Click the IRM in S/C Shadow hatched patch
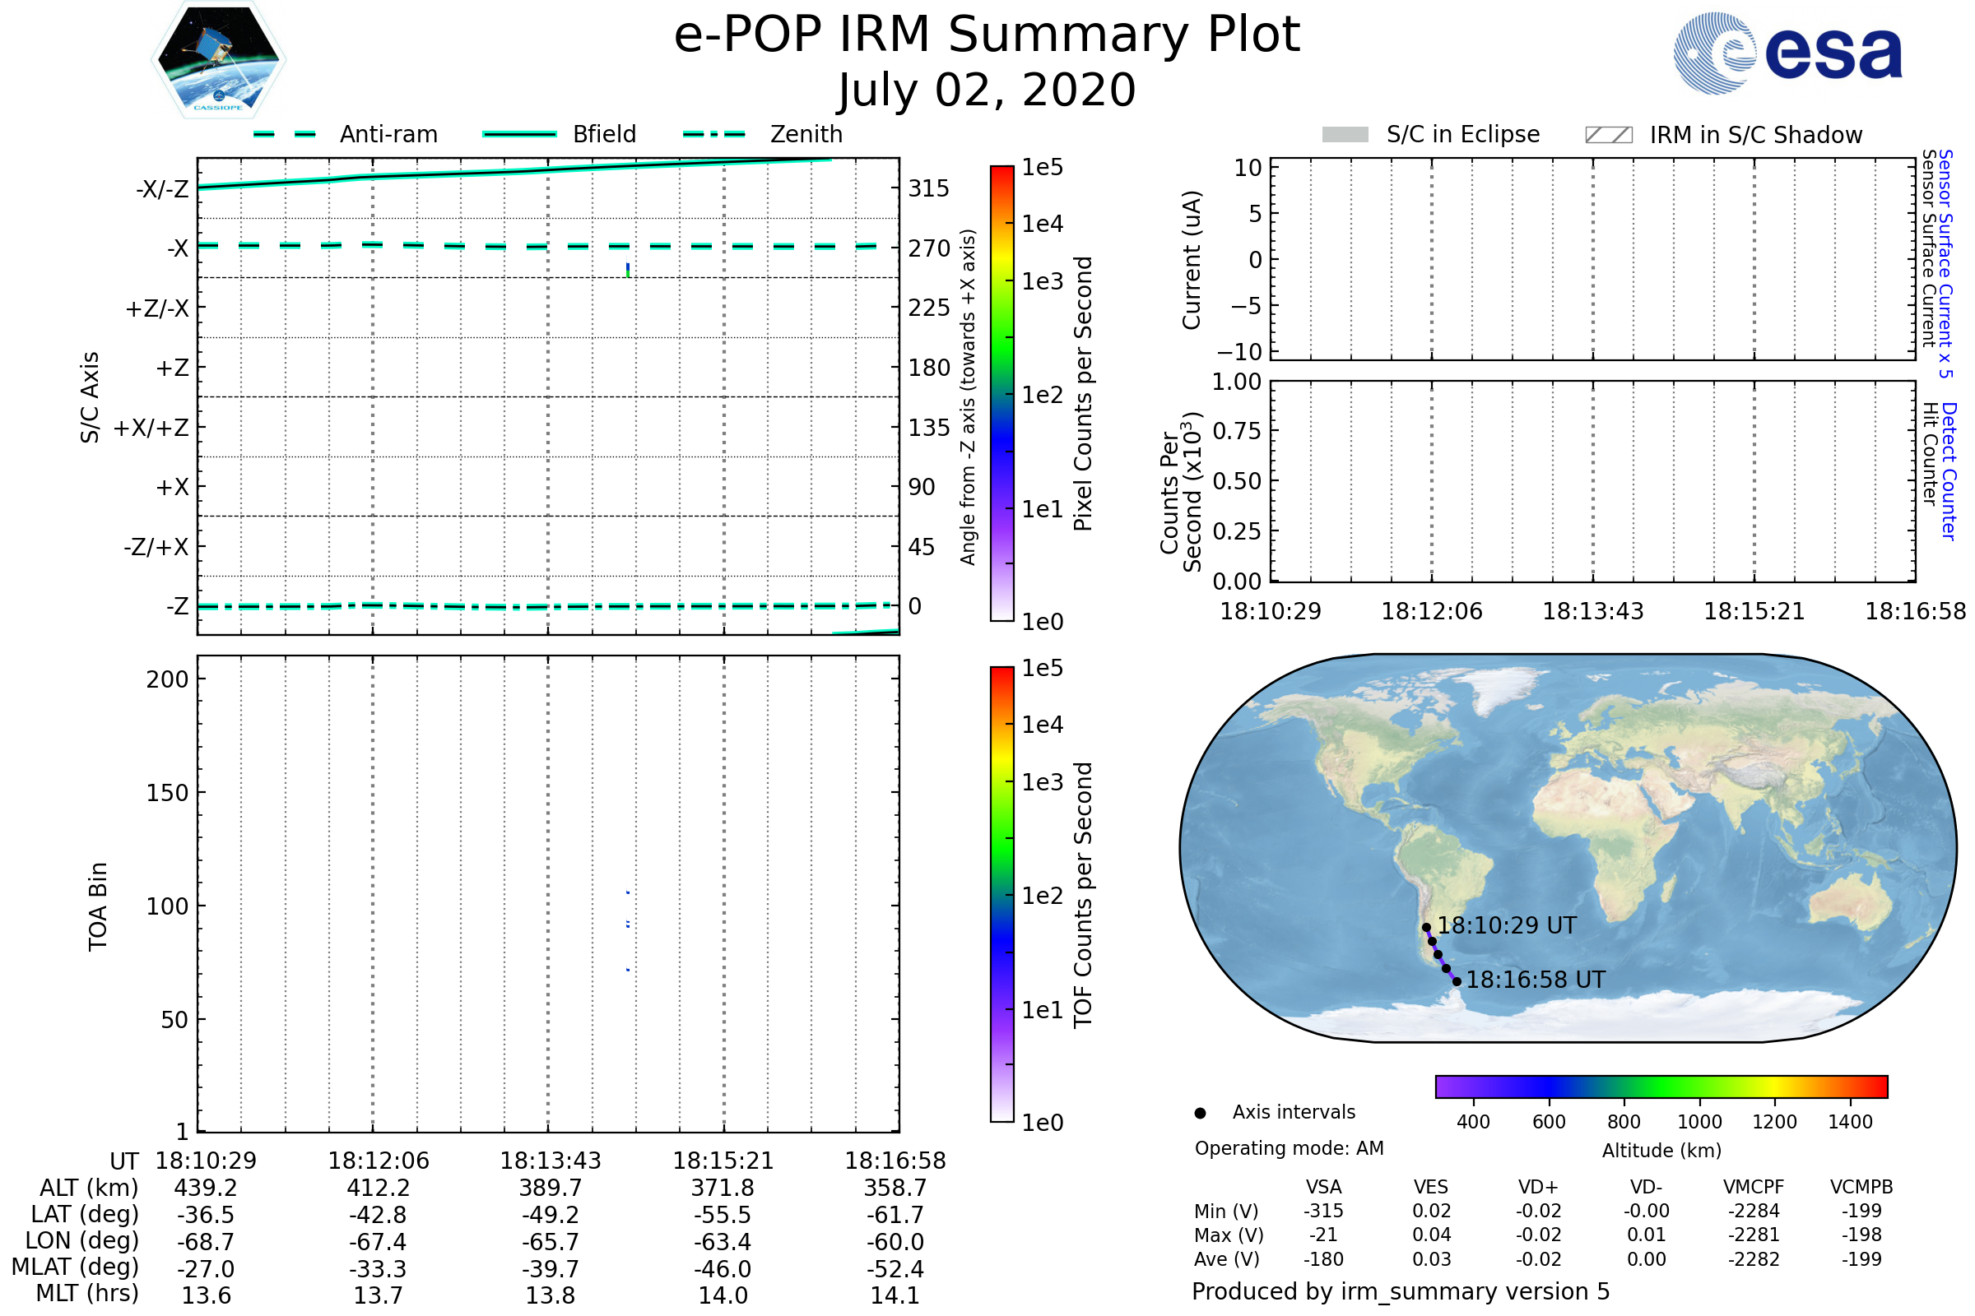The image size is (1975, 1316). 1608,135
